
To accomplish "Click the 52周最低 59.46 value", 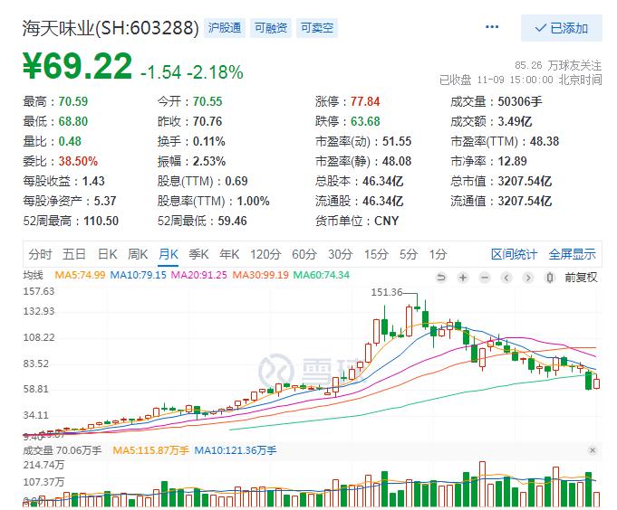I will pyautogui.click(x=232, y=221).
